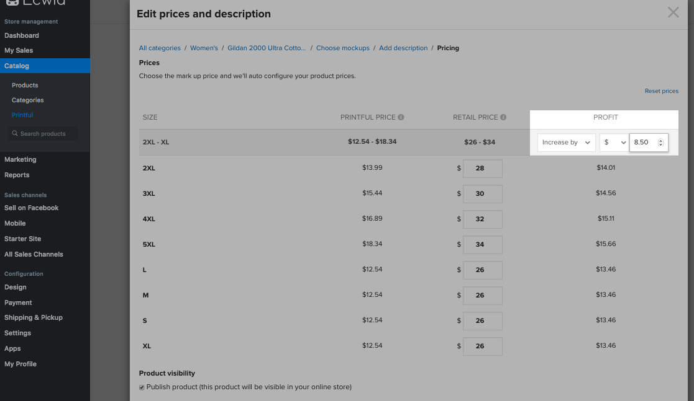Screen dimensions: 694x401
Task: Edit the 4XL retail price field
Action: 482,219
